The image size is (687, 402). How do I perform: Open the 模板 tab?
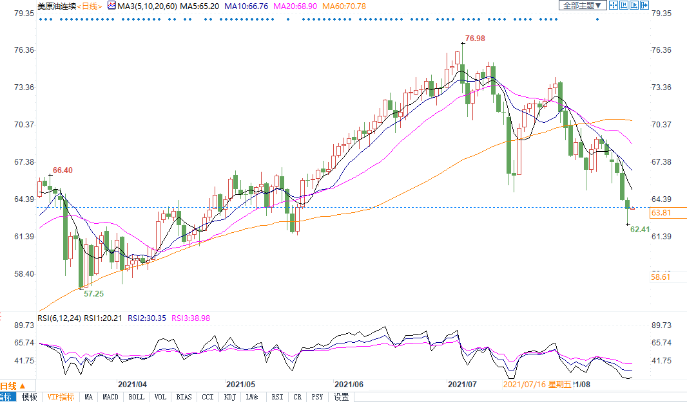coord(29,397)
